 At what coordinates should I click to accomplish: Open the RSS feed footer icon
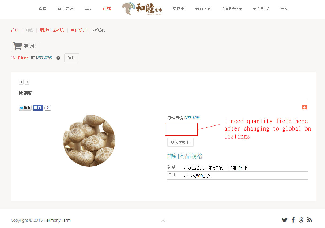[x=309, y=220]
